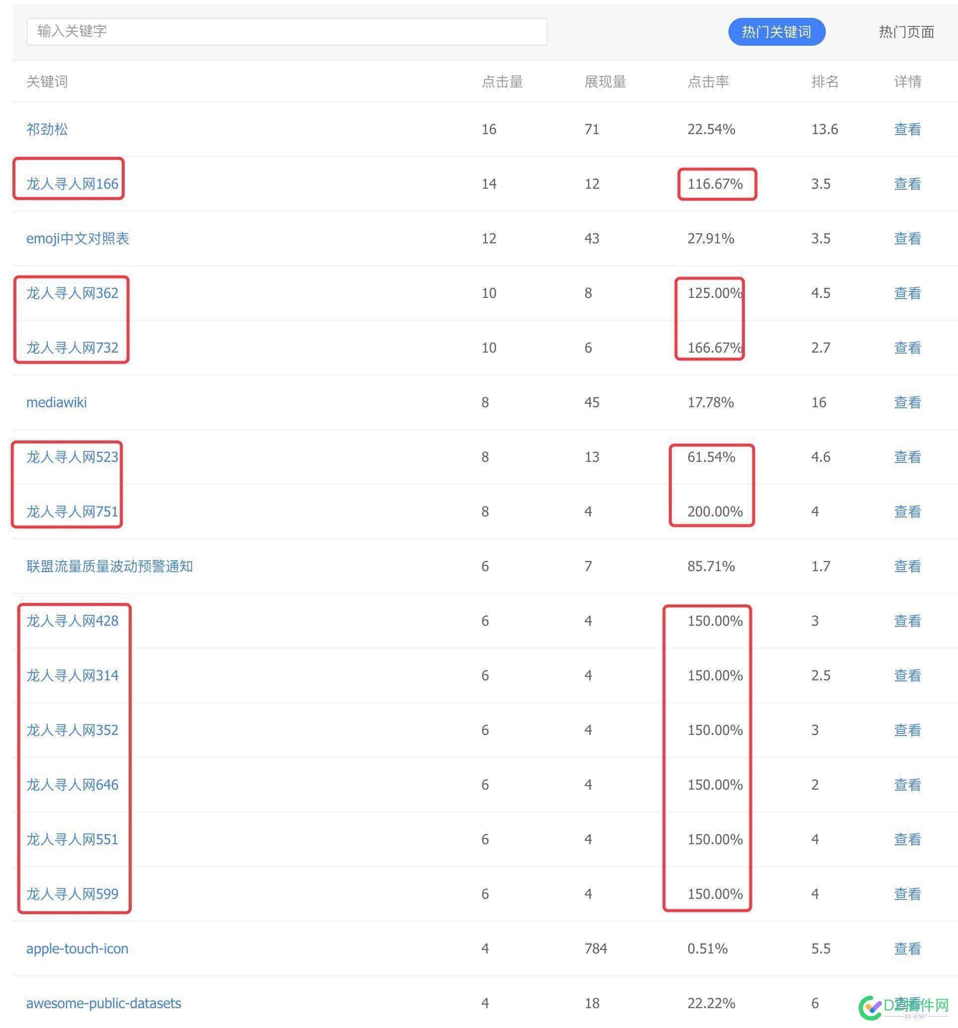958x1028 pixels.
Task: Open keyword link 龙人寻人网362
Action: click(x=73, y=293)
